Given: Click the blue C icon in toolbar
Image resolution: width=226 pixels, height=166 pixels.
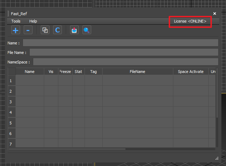Looking at the screenshot, I should click(x=57, y=30).
